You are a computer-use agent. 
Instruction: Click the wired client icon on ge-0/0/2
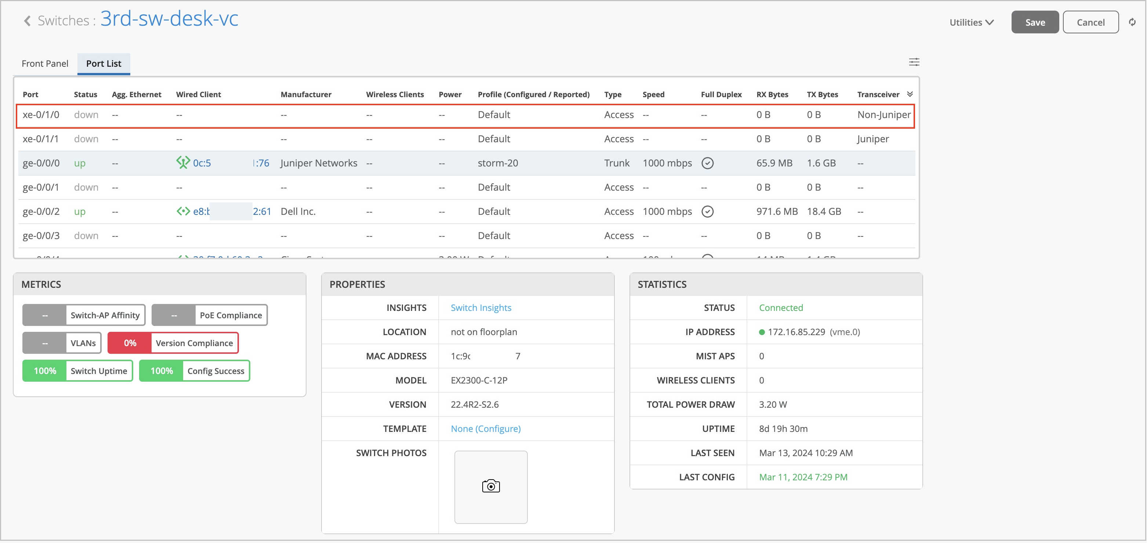(x=183, y=211)
